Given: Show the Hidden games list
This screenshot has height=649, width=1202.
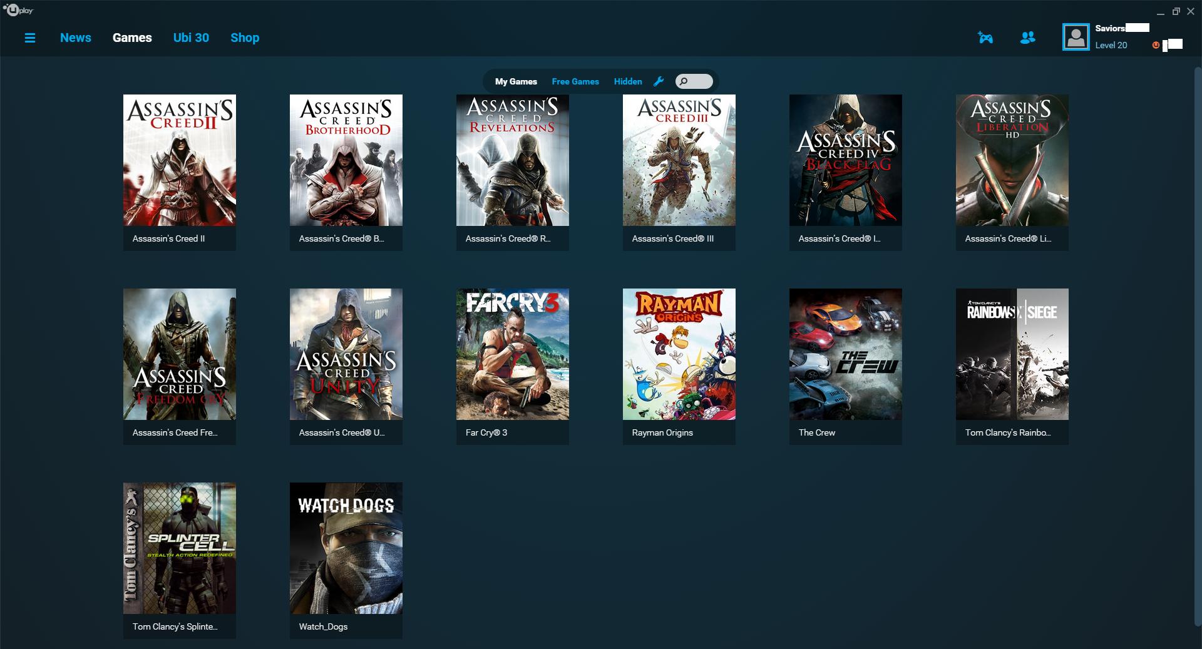Looking at the screenshot, I should [x=628, y=81].
